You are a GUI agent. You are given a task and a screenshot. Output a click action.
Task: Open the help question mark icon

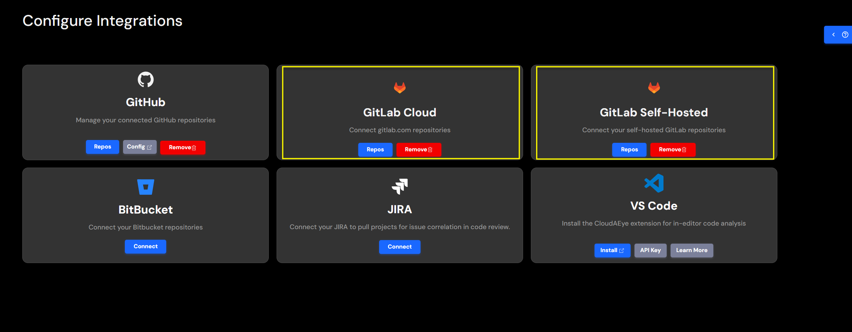(x=846, y=34)
